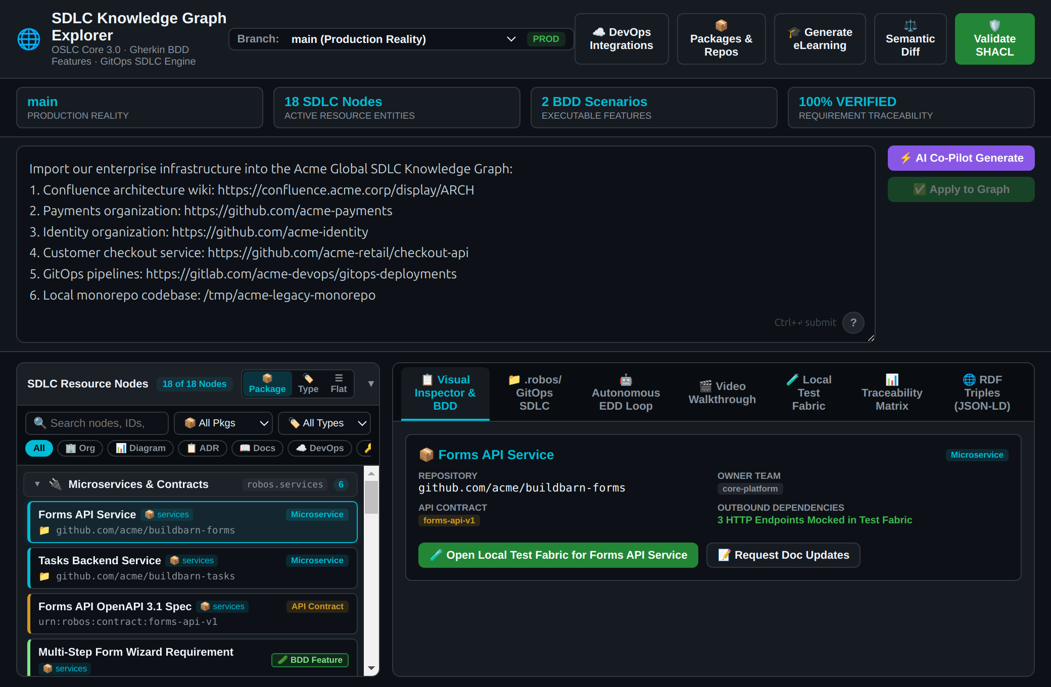This screenshot has width=1051, height=687.
Task: Open the .robos/ GitOps SDLC tab
Action: (535, 393)
